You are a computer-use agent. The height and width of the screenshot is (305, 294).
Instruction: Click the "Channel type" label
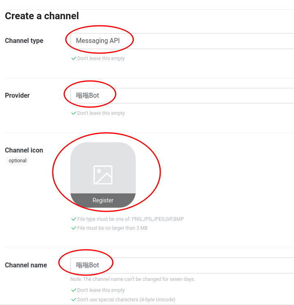point(24,41)
